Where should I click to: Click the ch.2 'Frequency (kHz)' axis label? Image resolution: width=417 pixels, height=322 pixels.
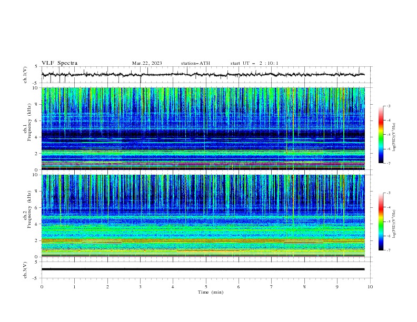point(29,208)
